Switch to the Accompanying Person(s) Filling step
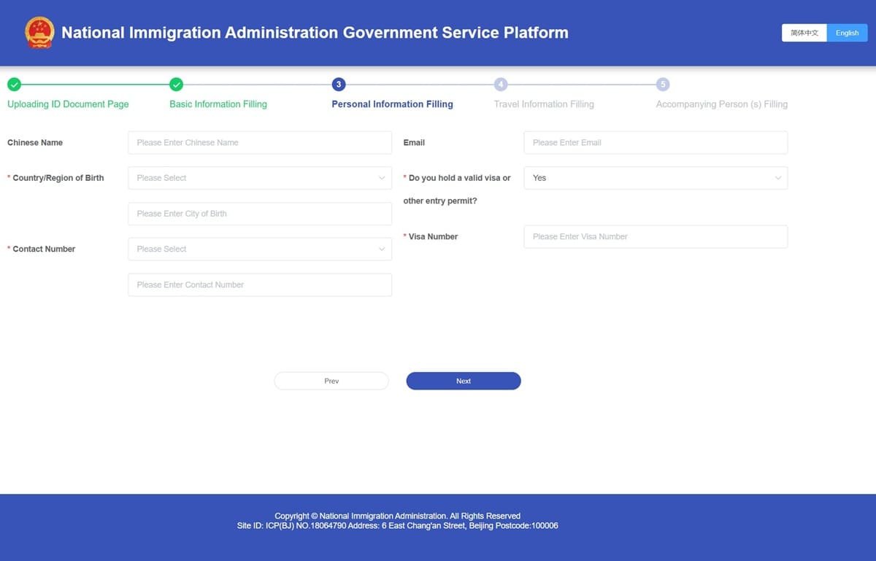The width and height of the screenshot is (876, 561). point(721,104)
